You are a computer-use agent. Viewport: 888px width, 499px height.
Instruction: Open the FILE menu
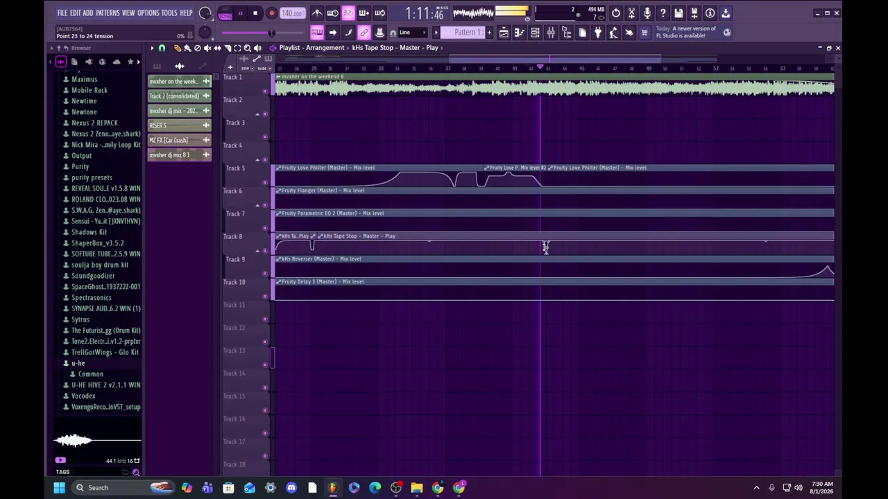coord(62,13)
